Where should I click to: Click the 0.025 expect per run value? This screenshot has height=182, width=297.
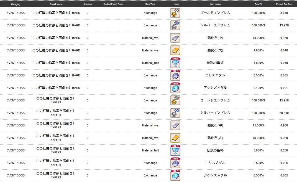(x=284, y=163)
